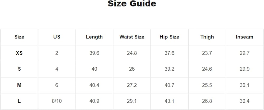Select the L size row label

point(19,101)
